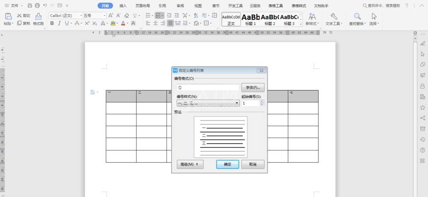
Task: Click the text highlight color icon
Action: [113, 24]
